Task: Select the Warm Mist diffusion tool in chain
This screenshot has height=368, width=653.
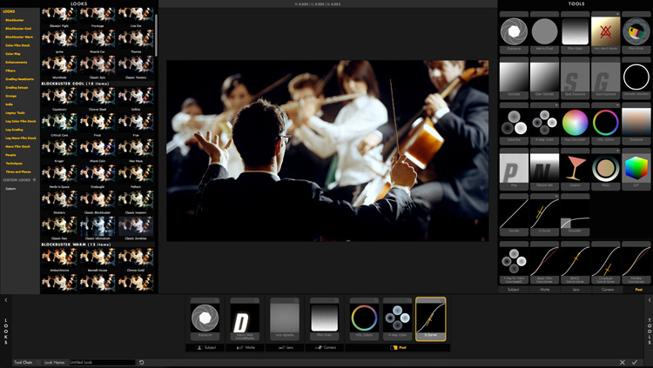Action: pos(245,319)
